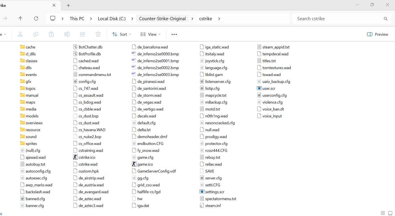Select the models folder

[29, 116]
